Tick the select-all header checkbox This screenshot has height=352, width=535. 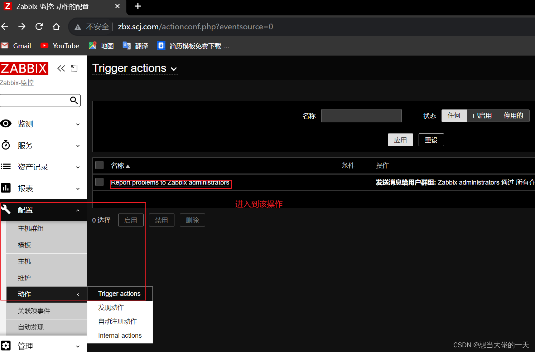point(100,165)
